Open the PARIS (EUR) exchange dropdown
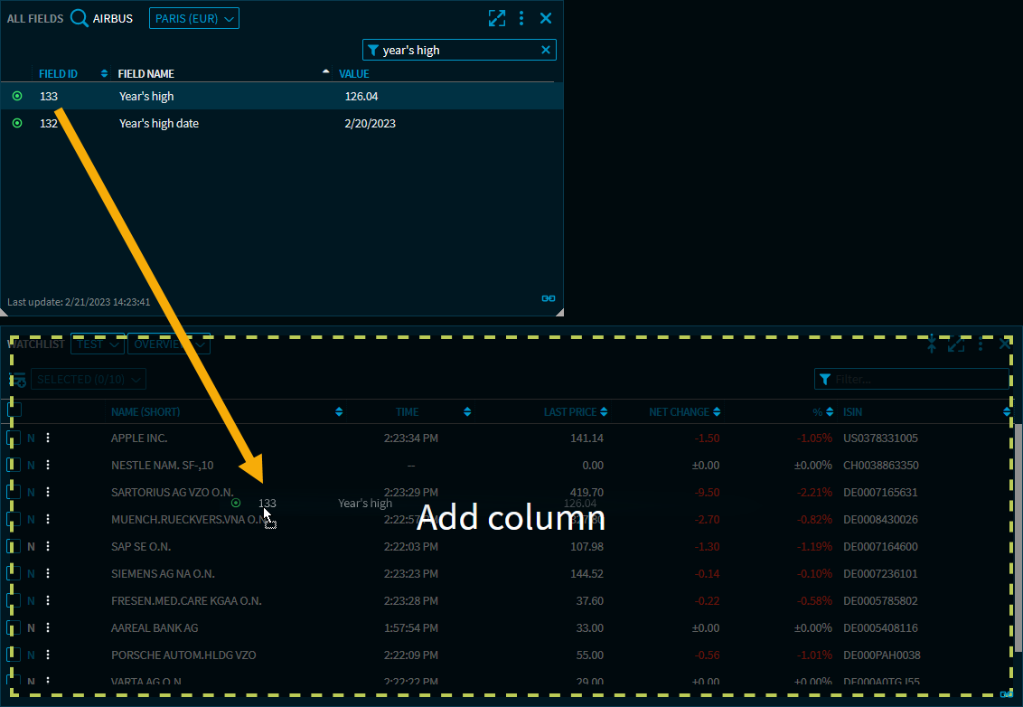 click(x=193, y=18)
